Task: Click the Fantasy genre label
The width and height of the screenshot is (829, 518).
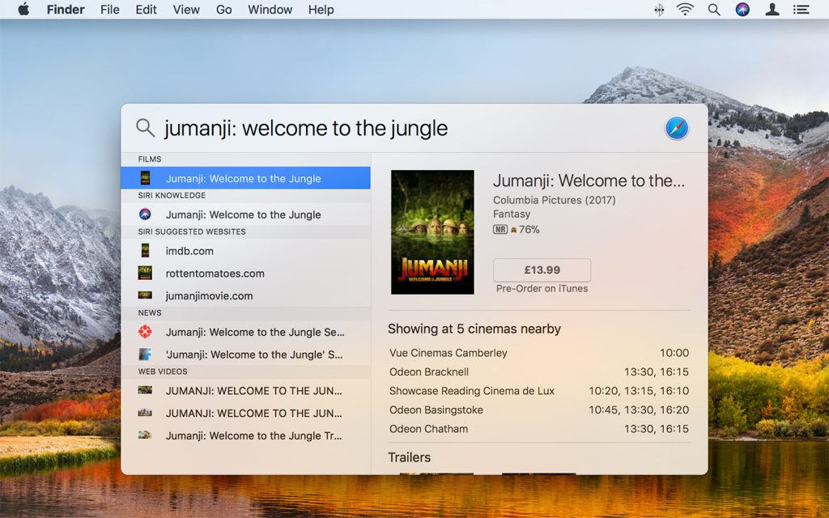Action: (512, 214)
